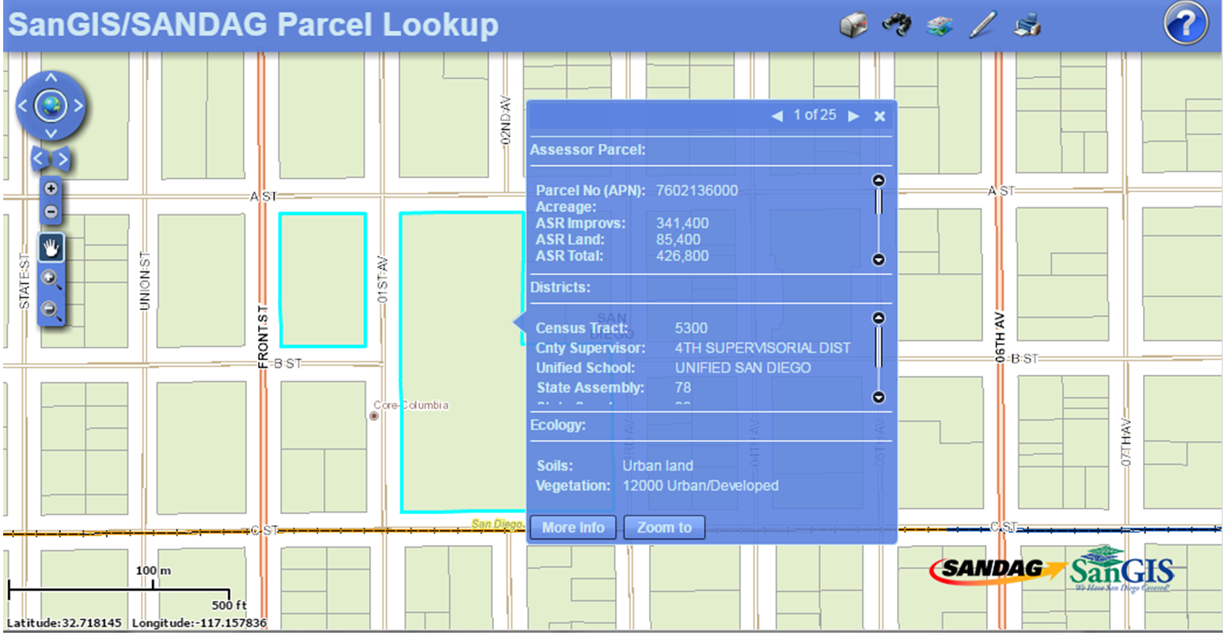Screen dimensions: 1226x636
Task: Click the Districts section heading
Action: pyautogui.click(x=560, y=288)
